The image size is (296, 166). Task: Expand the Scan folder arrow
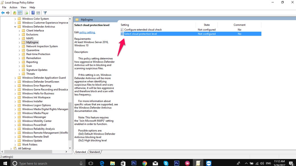coord(19,66)
